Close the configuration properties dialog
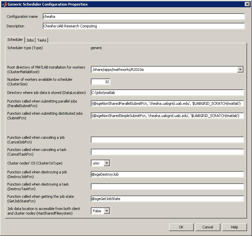The height and width of the screenshot is (236, 252). click(x=247, y=4)
